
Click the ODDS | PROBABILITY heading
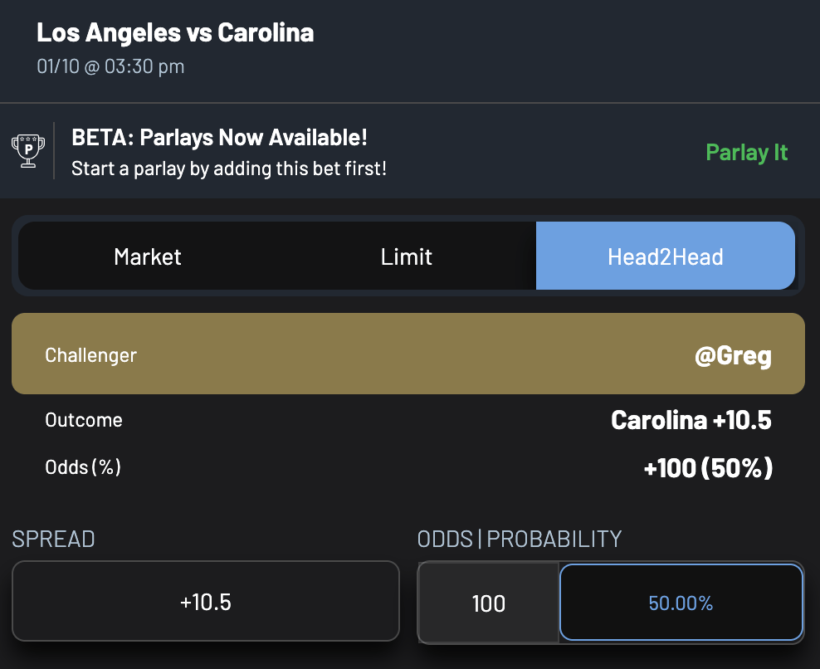click(x=519, y=539)
